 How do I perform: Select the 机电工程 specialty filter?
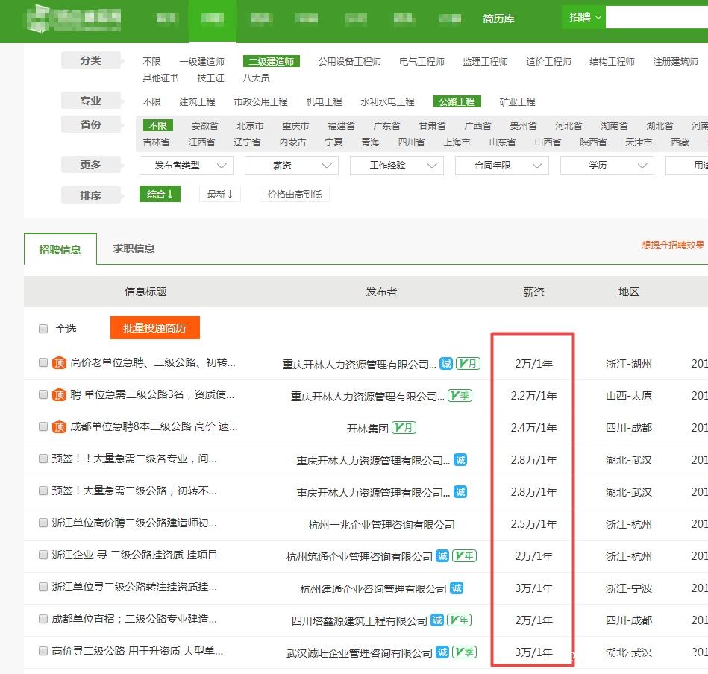325,101
